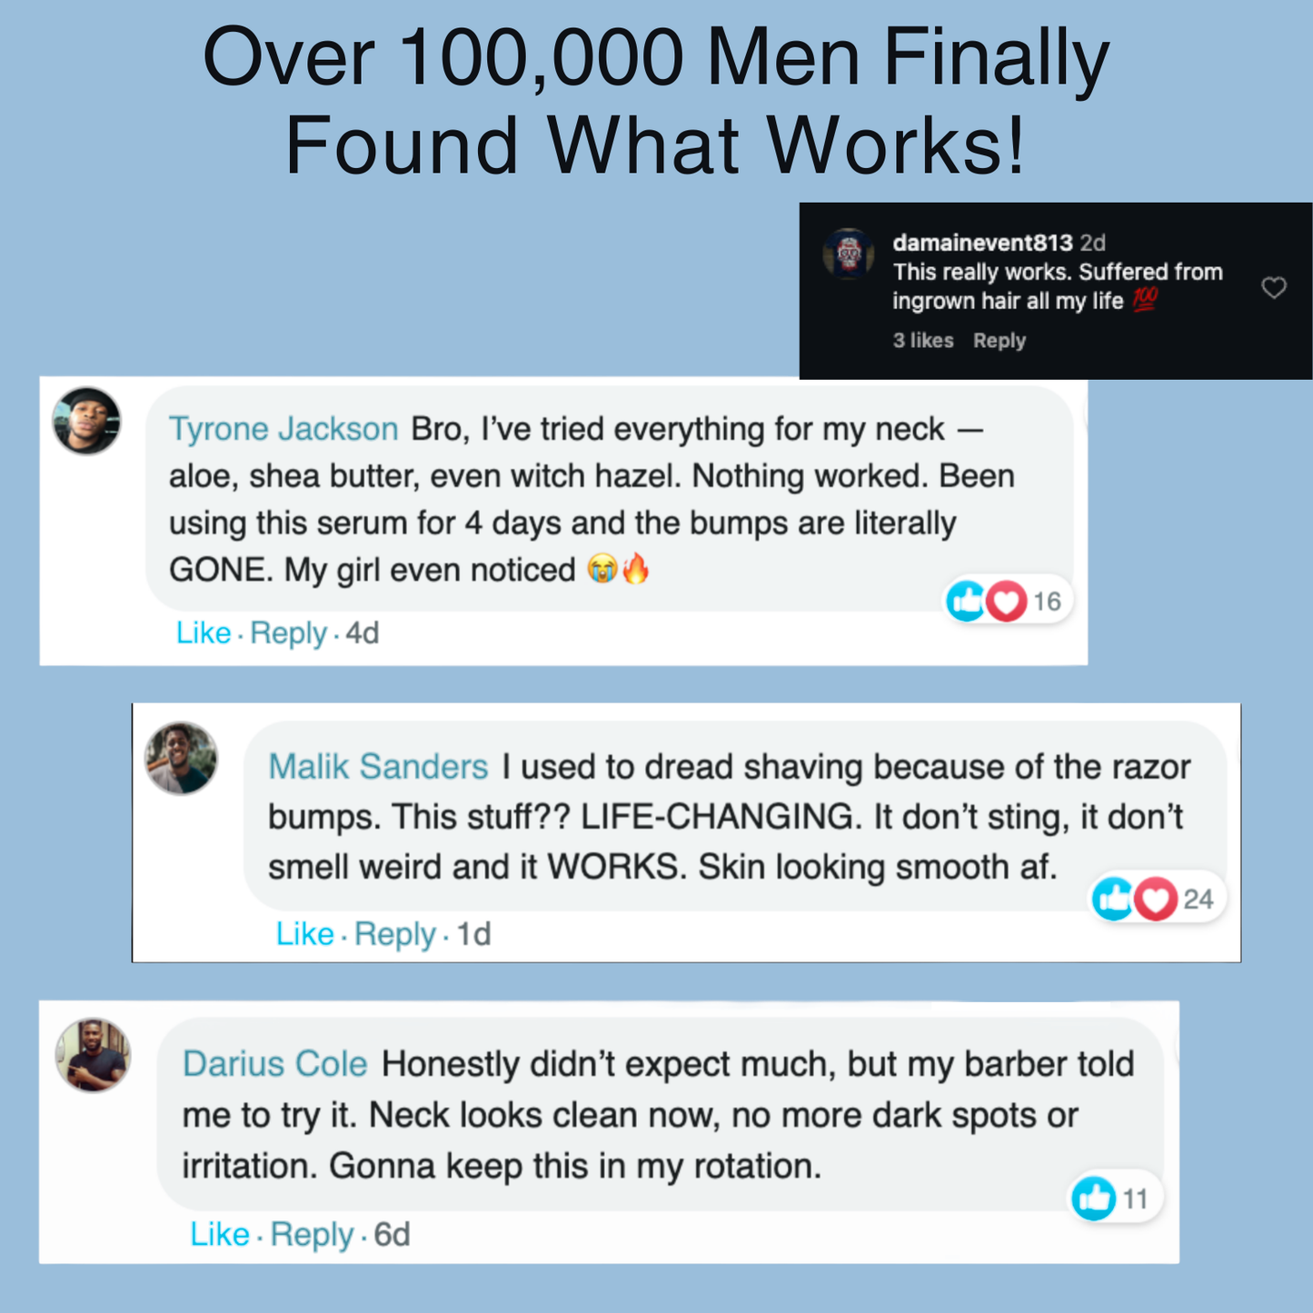This screenshot has width=1313, height=1313.
Task: Click the heart icon on damainevent813's comment
Action: [1274, 288]
